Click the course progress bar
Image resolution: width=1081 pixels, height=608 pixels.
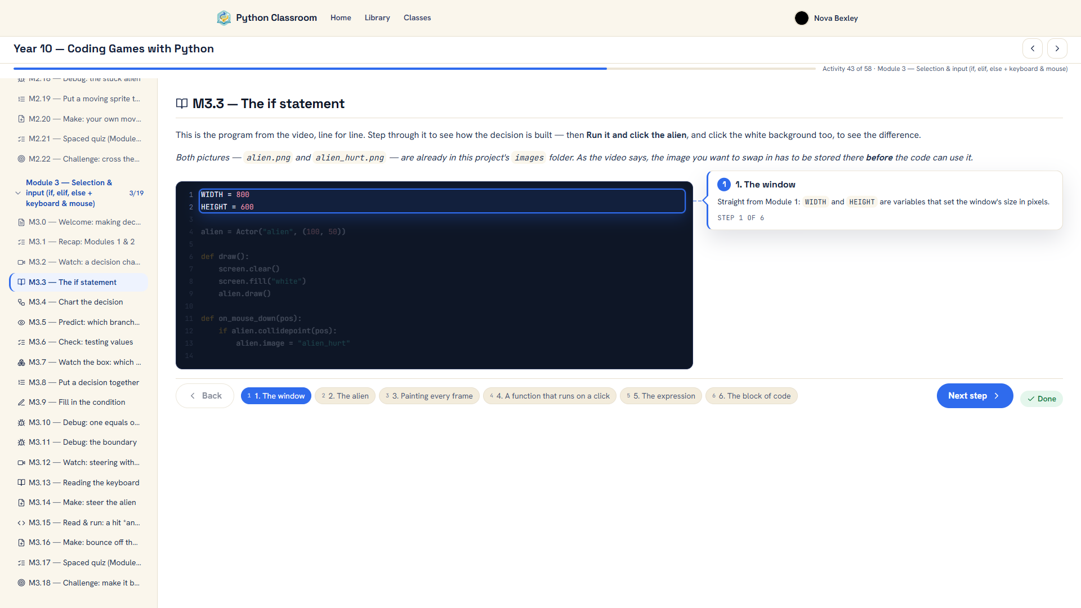coord(414,69)
